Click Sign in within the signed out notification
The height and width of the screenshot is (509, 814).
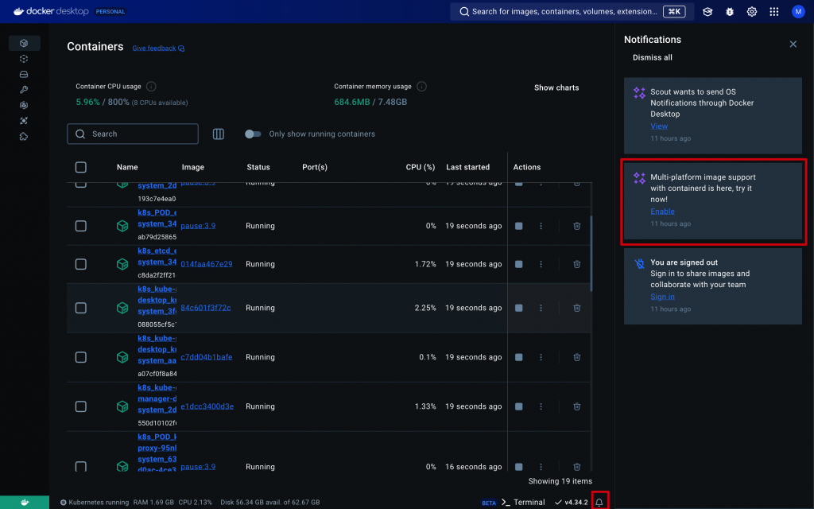pos(662,297)
